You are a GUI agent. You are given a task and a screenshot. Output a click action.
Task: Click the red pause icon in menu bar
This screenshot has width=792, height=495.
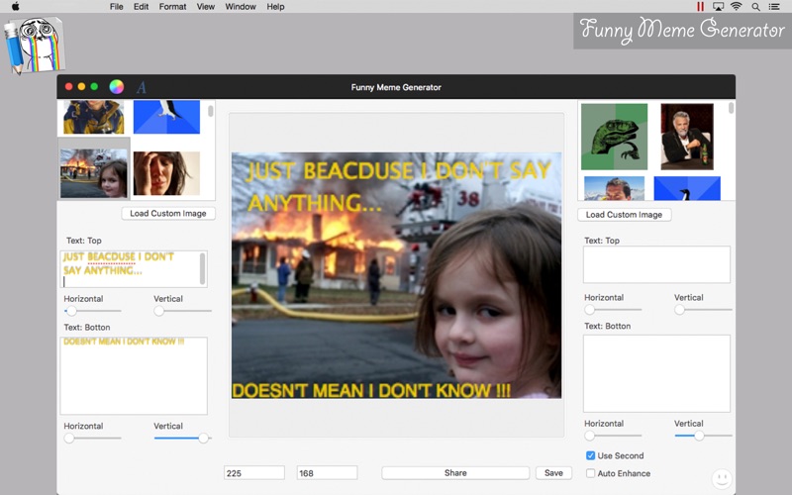click(700, 7)
